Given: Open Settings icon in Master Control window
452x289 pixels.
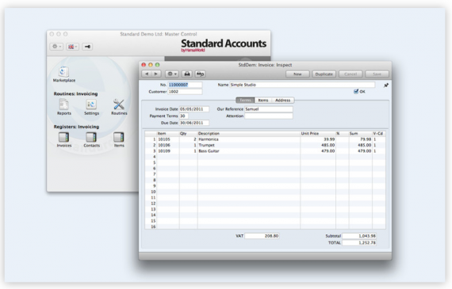Looking at the screenshot, I should (x=91, y=105).
